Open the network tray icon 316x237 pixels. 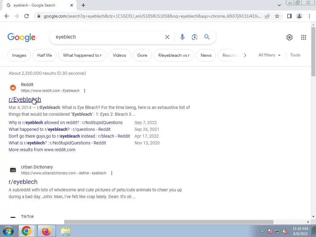point(277,231)
